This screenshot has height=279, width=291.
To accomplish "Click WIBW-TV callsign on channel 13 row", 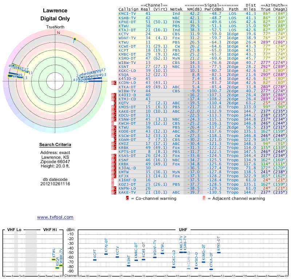I will click(127, 62).
